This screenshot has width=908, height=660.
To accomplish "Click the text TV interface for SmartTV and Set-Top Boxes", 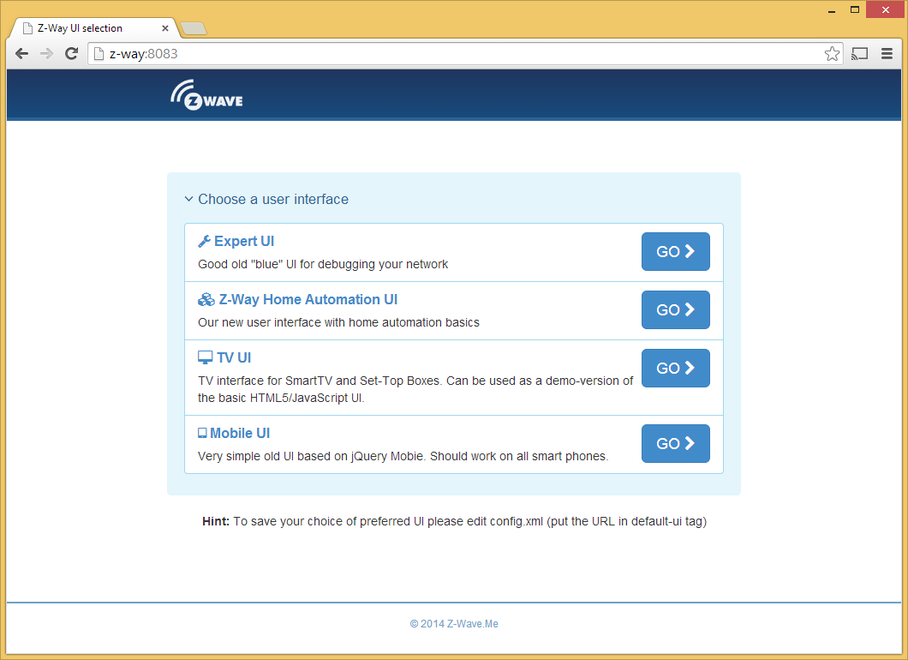I will (320, 381).
